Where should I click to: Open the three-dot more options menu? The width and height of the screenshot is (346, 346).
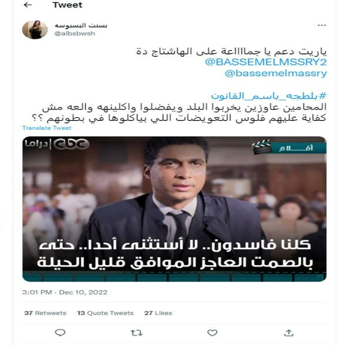point(322,25)
